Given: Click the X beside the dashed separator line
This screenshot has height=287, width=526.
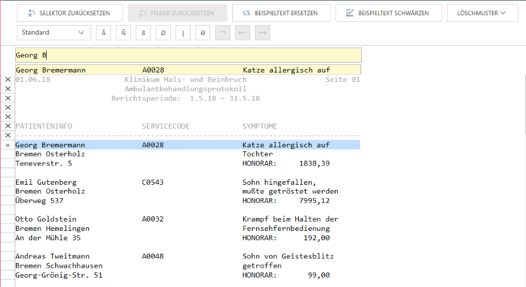Looking at the screenshot, I should click(x=8, y=135).
